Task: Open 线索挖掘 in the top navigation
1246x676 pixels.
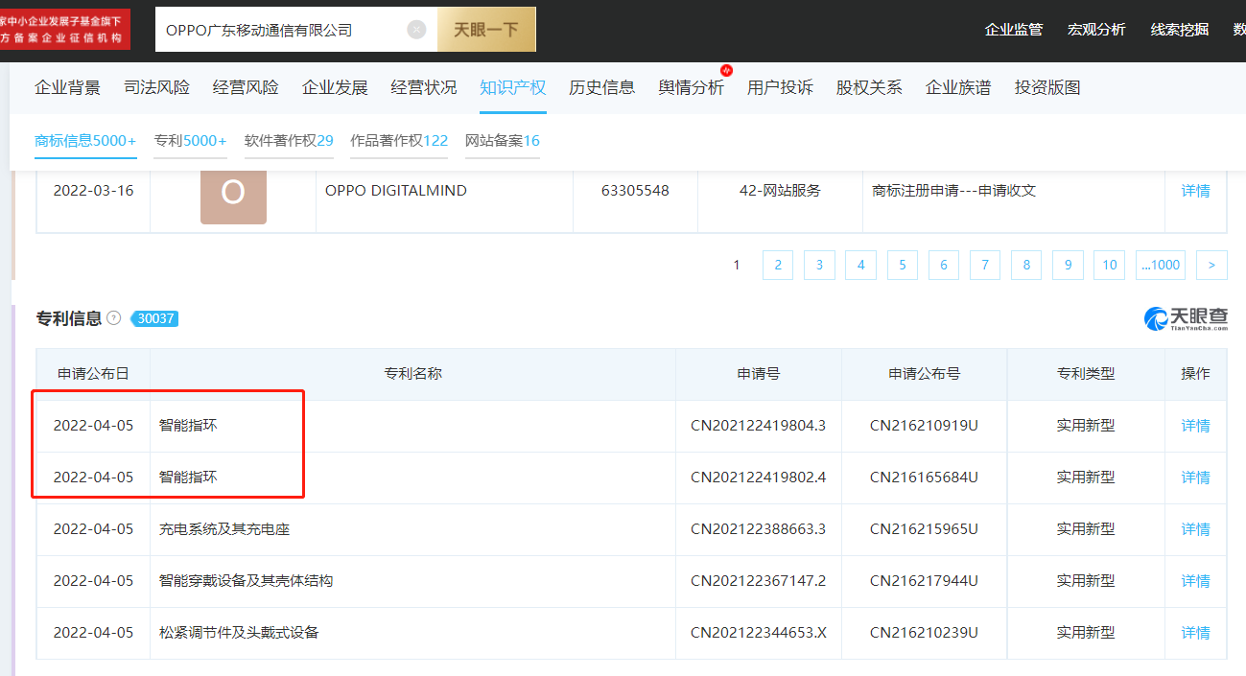Action: point(1180,30)
